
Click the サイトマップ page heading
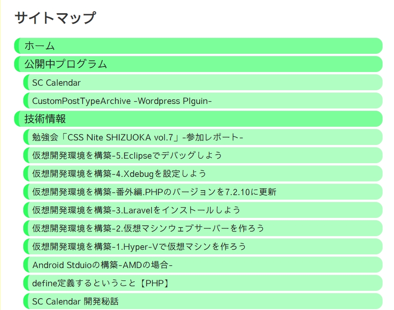coord(55,18)
